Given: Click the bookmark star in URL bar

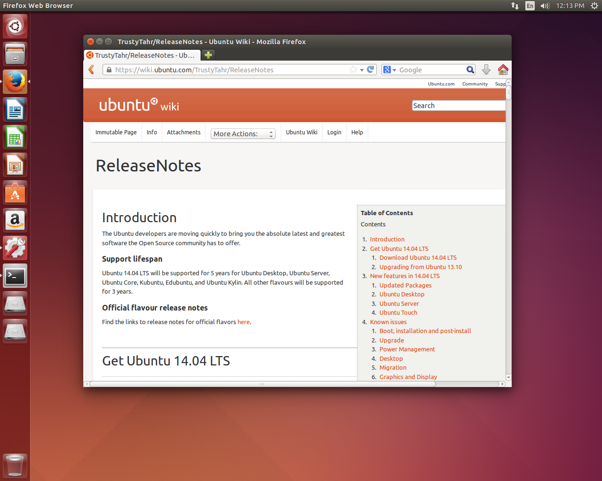Looking at the screenshot, I should (353, 70).
